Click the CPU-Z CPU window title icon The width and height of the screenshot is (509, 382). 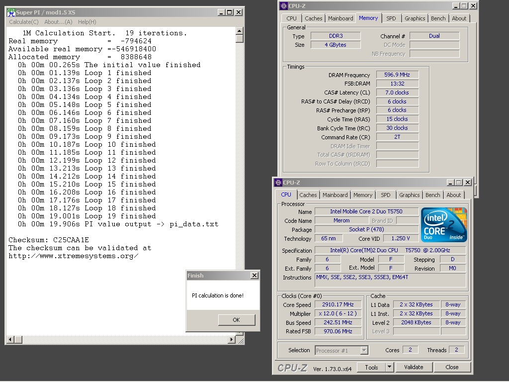point(278,183)
